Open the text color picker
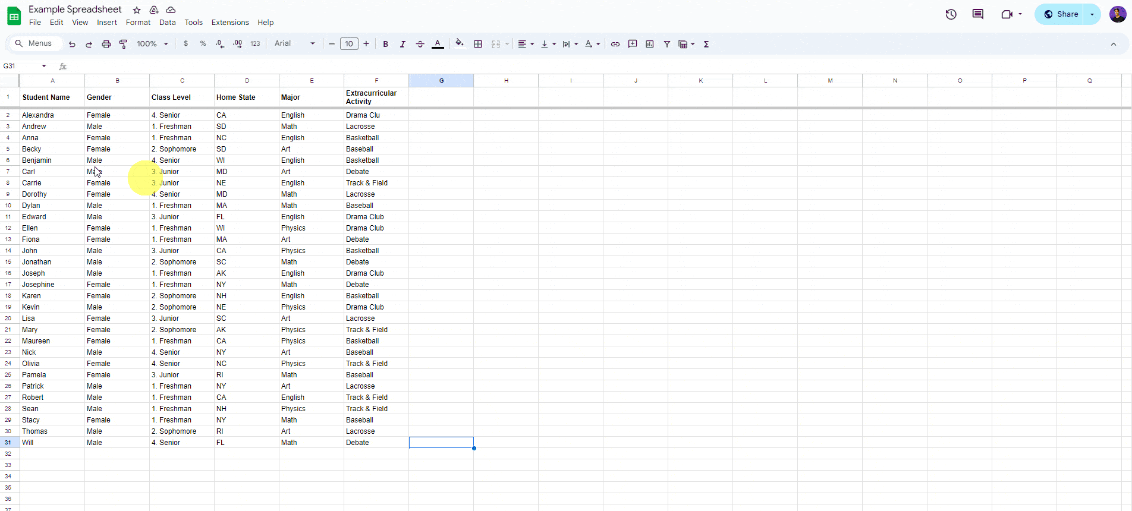 click(x=438, y=44)
